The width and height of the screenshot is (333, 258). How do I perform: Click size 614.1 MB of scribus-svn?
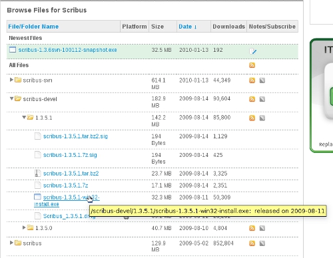click(x=159, y=84)
